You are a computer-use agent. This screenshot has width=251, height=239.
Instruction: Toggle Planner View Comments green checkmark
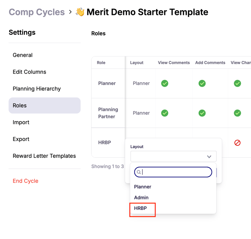164,83
